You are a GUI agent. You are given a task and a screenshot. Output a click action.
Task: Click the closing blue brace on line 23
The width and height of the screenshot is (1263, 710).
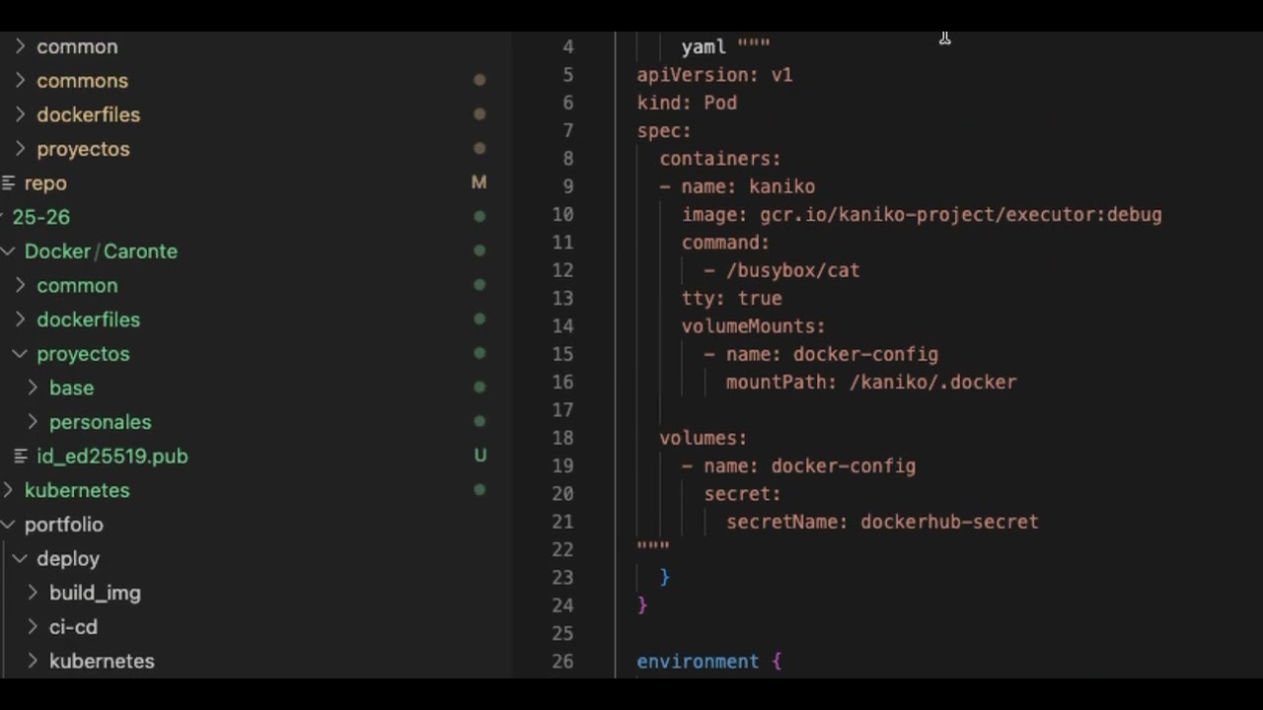click(665, 577)
